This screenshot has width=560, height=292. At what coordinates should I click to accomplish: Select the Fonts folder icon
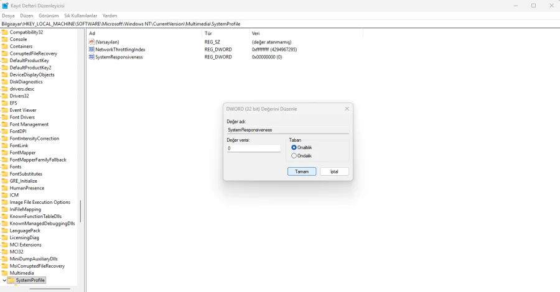tap(4, 167)
